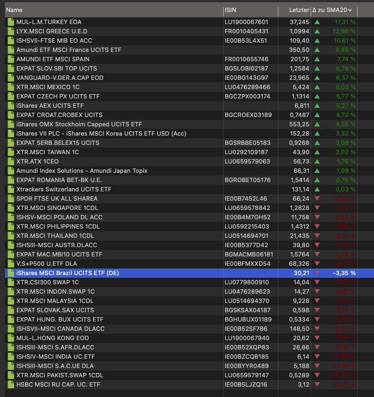This screenshot has width=374, height=397.
Task: Sort by the Letzter column header
Action: [x=299, y=10]
